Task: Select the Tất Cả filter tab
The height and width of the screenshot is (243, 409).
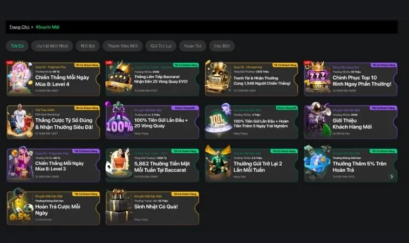Action: pos(17,46)
